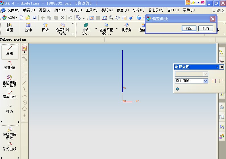Viewport: 226px width, 159px height.
Task: Click the Open folder icon
Action: point(28,18)
